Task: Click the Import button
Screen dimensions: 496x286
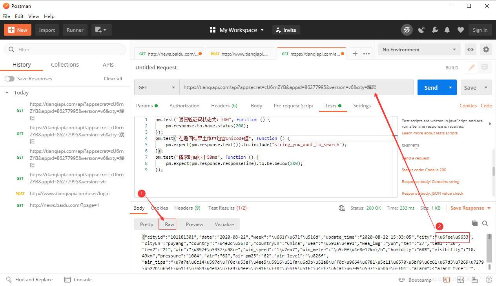Action: click(x=47, y=30)
